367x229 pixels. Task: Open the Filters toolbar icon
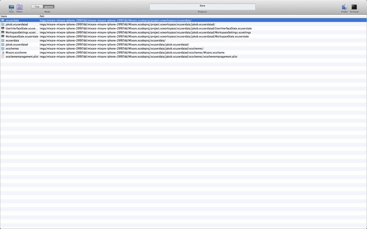pyautogui.click(x=20, y=7)
